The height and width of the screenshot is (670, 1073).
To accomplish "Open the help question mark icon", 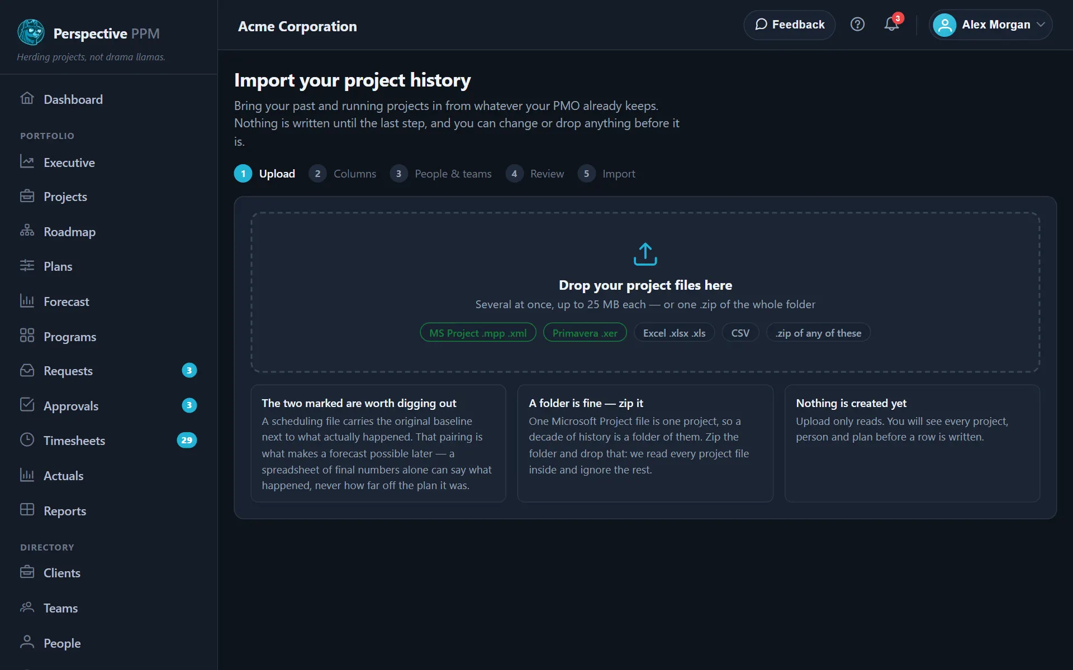I will (x=857, y=25).
